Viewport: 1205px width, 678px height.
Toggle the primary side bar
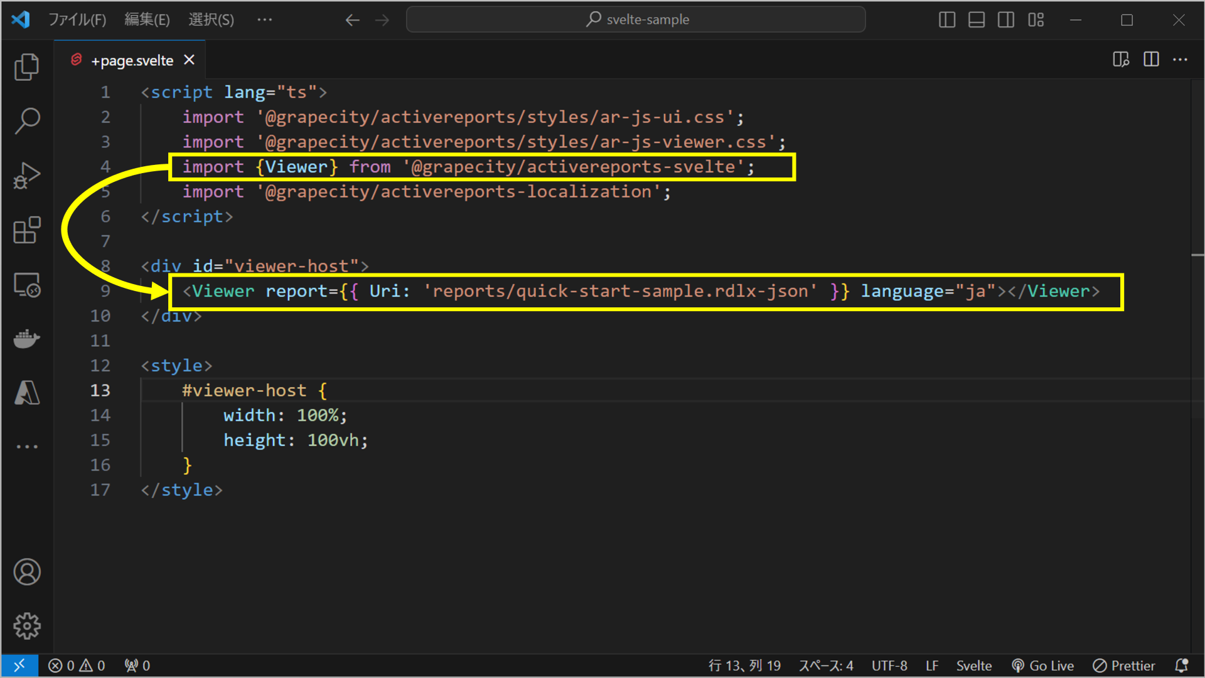[x=947, y=20]
